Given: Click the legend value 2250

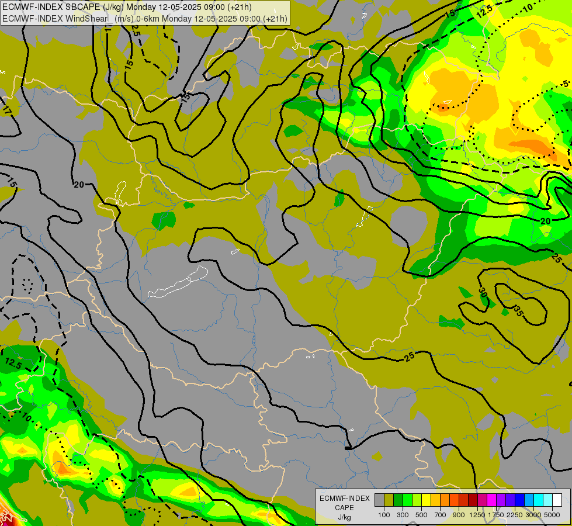Looking at the screenshot, I should click(515, 515).
